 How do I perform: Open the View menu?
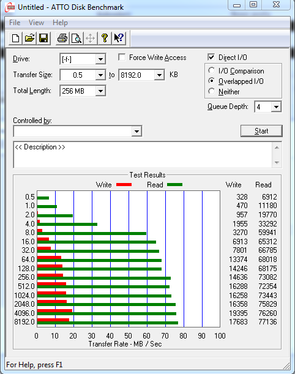click(x=36, y=23)
